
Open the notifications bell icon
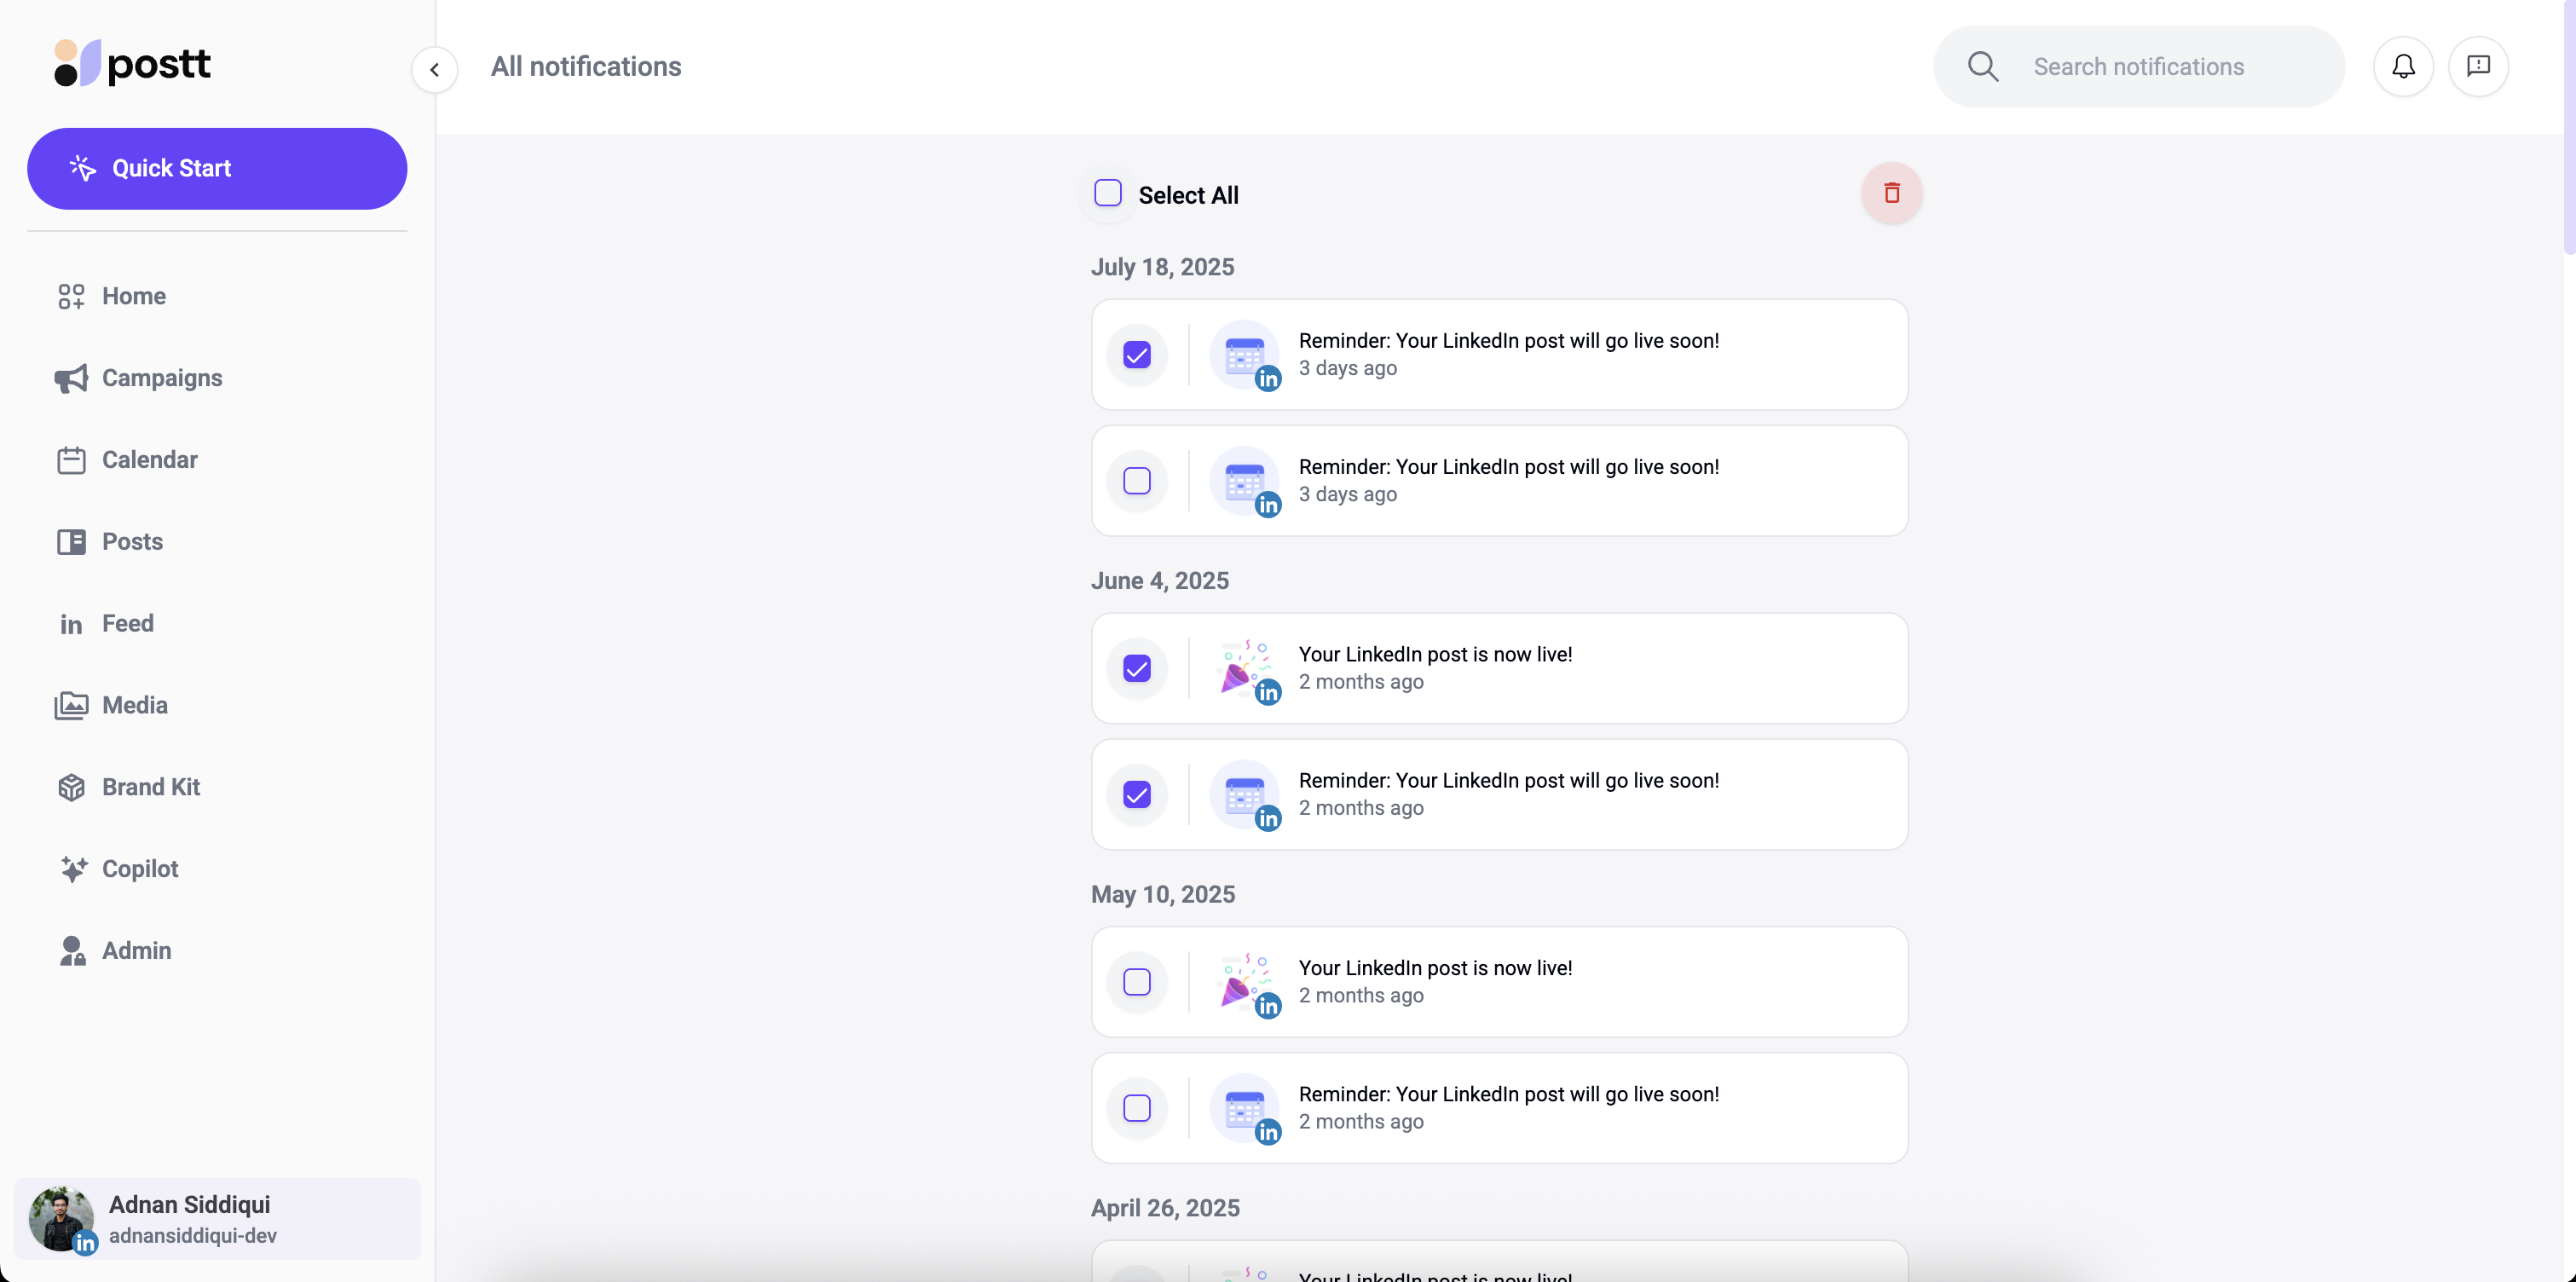2403,66
